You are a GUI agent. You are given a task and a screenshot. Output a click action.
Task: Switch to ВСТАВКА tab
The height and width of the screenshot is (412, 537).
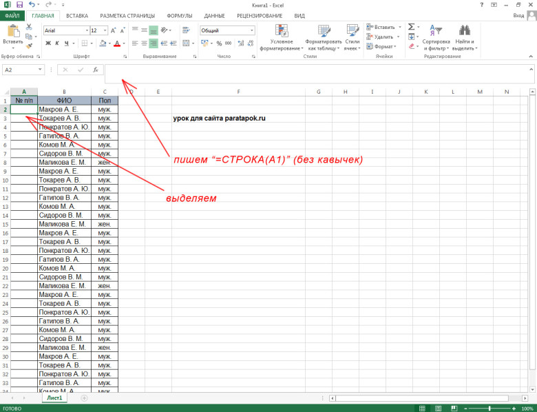click(77, 16)
